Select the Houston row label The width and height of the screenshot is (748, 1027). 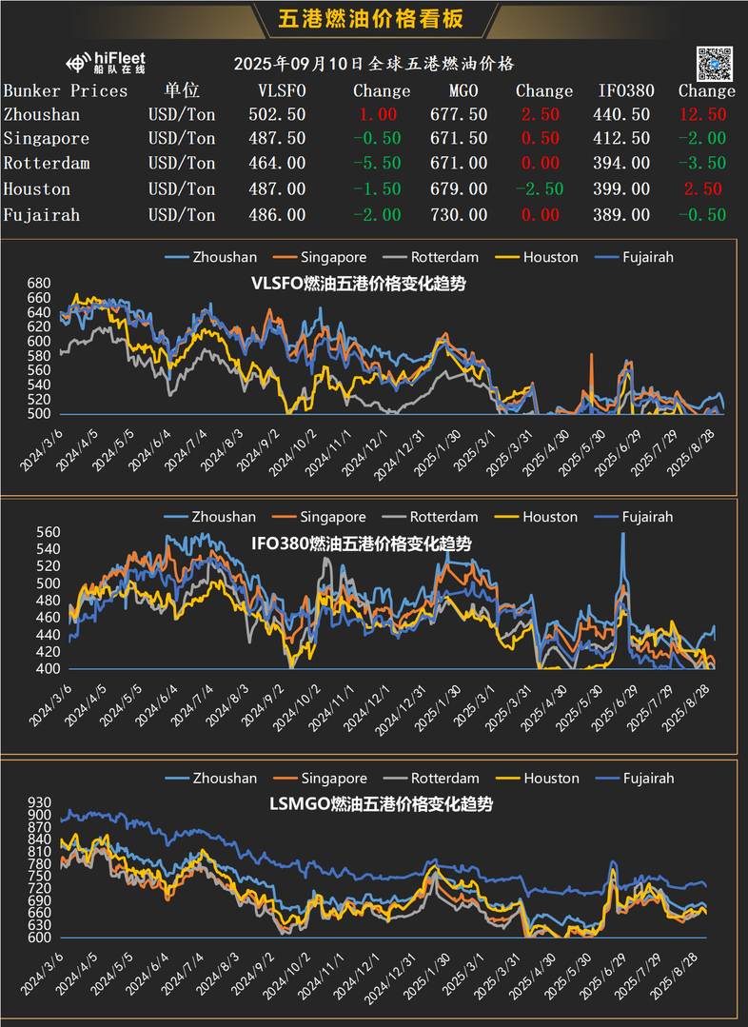pos(36,189)
